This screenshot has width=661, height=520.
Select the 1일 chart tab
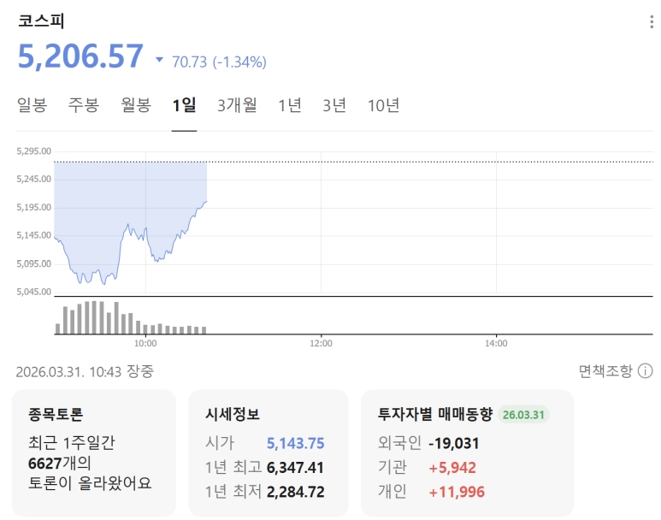[184, 105]
